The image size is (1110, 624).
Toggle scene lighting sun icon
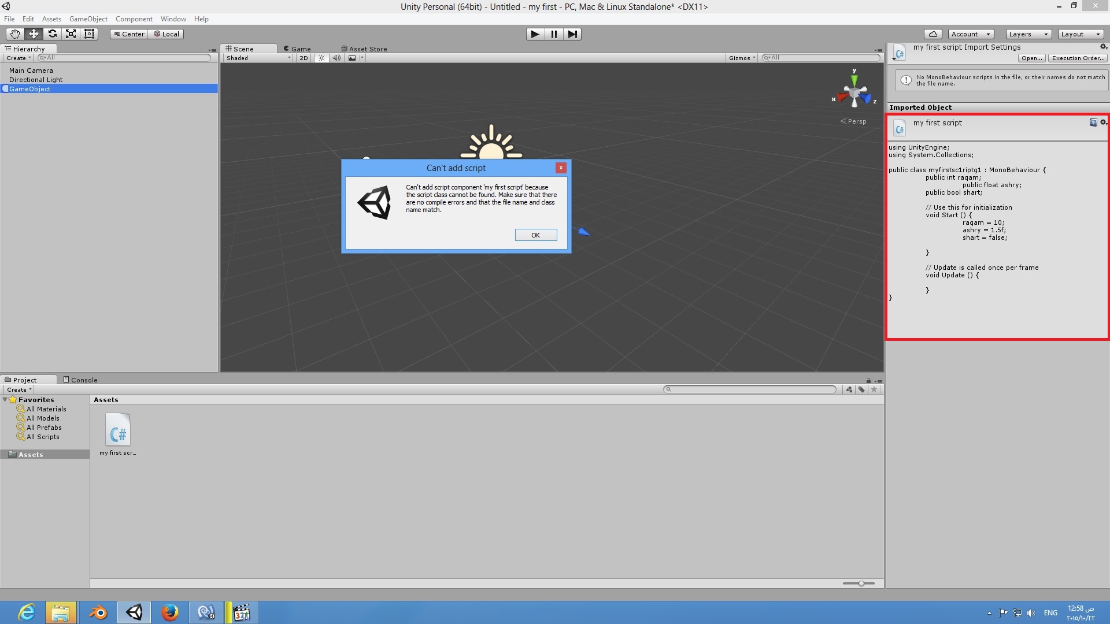(x=322, y=58)
